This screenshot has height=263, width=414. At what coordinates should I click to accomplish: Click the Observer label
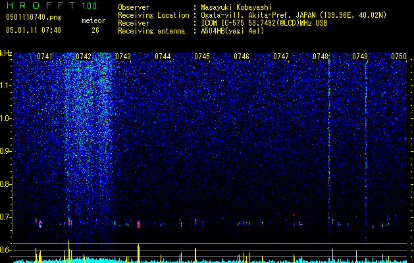134,7
